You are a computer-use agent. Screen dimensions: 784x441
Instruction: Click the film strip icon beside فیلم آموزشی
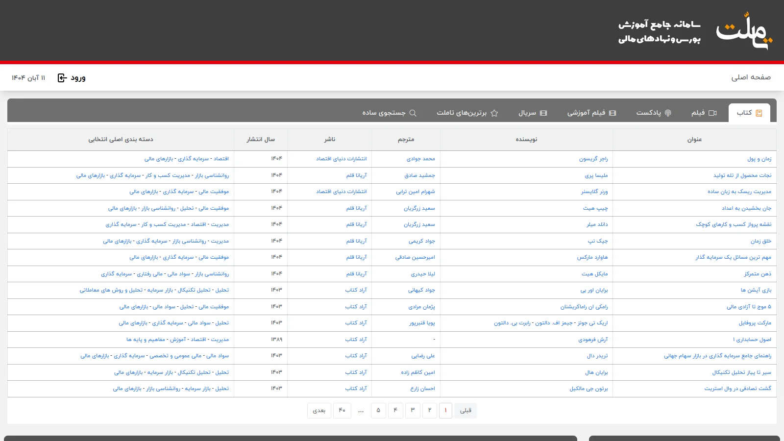click(612, 113)
